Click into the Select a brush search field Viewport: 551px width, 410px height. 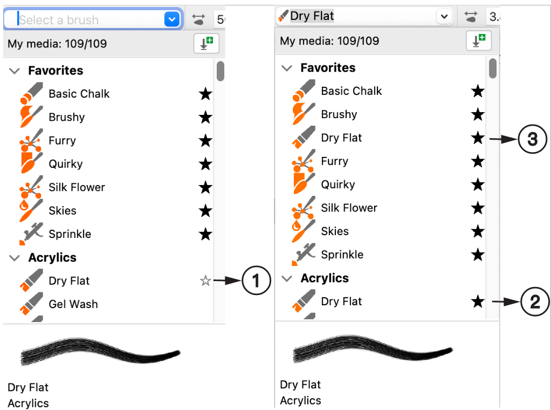click(90, 20)
